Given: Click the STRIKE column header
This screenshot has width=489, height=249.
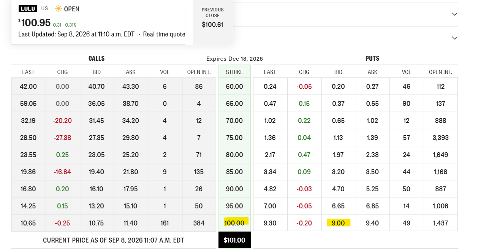Looking at the screenshot, I should [x=234, y=72].
